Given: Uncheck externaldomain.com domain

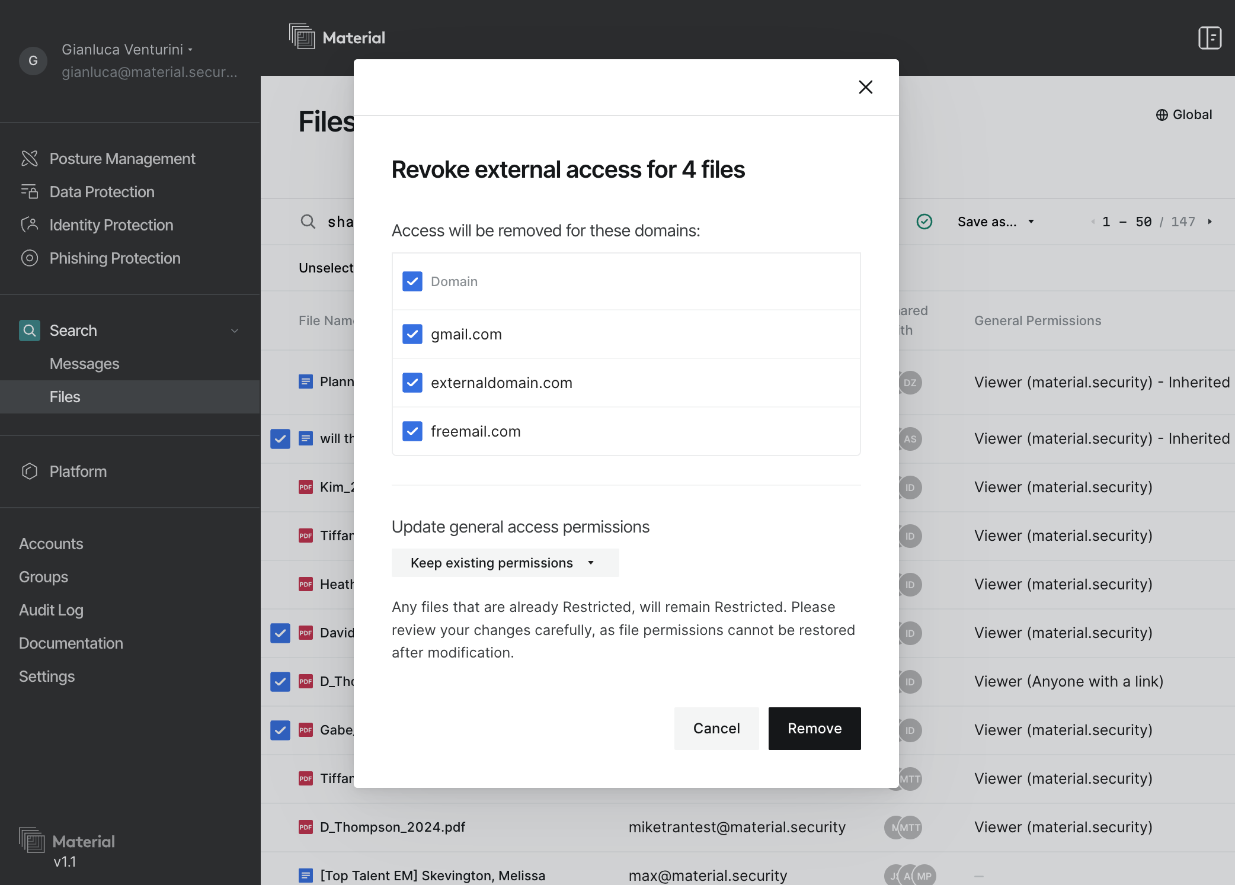Looking at the screenshot, I should click(412, 383).
